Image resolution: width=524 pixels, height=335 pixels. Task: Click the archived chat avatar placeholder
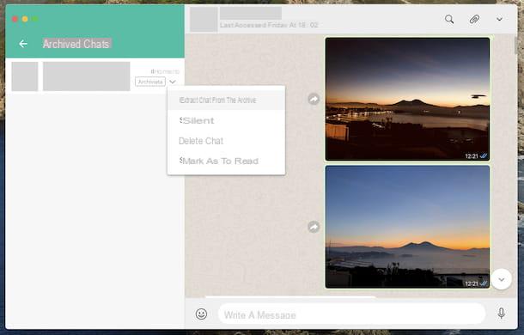click(25, 76)
